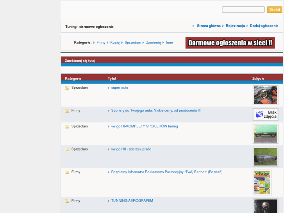Click the arrow icon before Strona główna
284x213 pixels.
click(x=193, y=26)
